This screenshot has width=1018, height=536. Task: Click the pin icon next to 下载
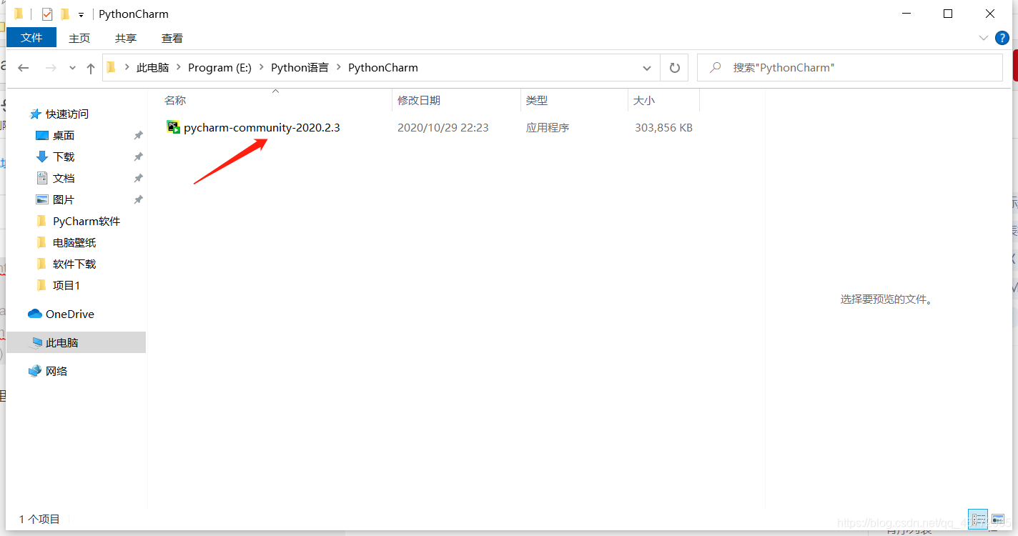(x=139, y=157)
